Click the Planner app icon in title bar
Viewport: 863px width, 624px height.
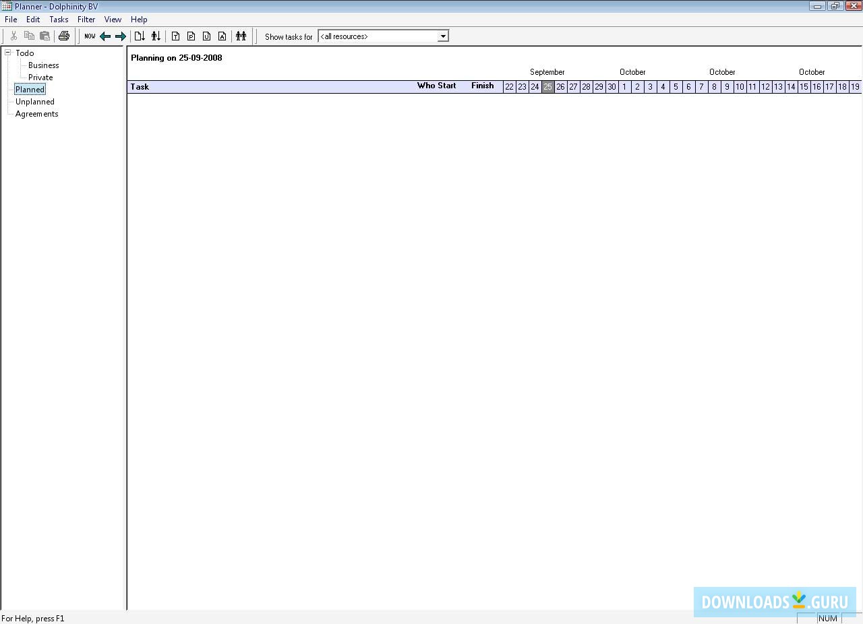click(7, 6)
